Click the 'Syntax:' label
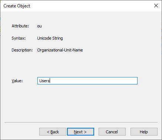Viewport: 162px width, 140px height. click(19, 38)
